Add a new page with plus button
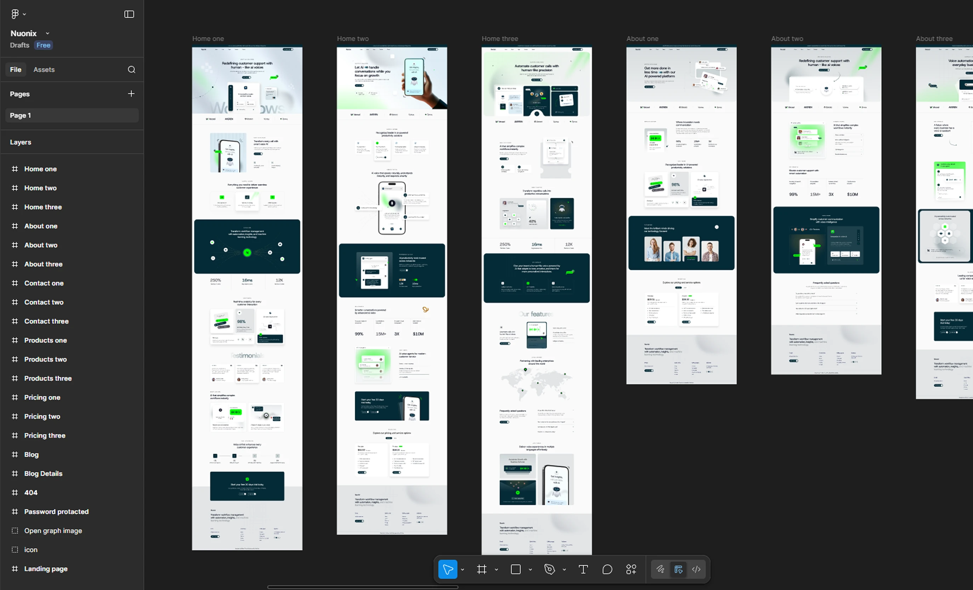The height and width of the screenshot is (590, 973). click(x=131, y=93)
